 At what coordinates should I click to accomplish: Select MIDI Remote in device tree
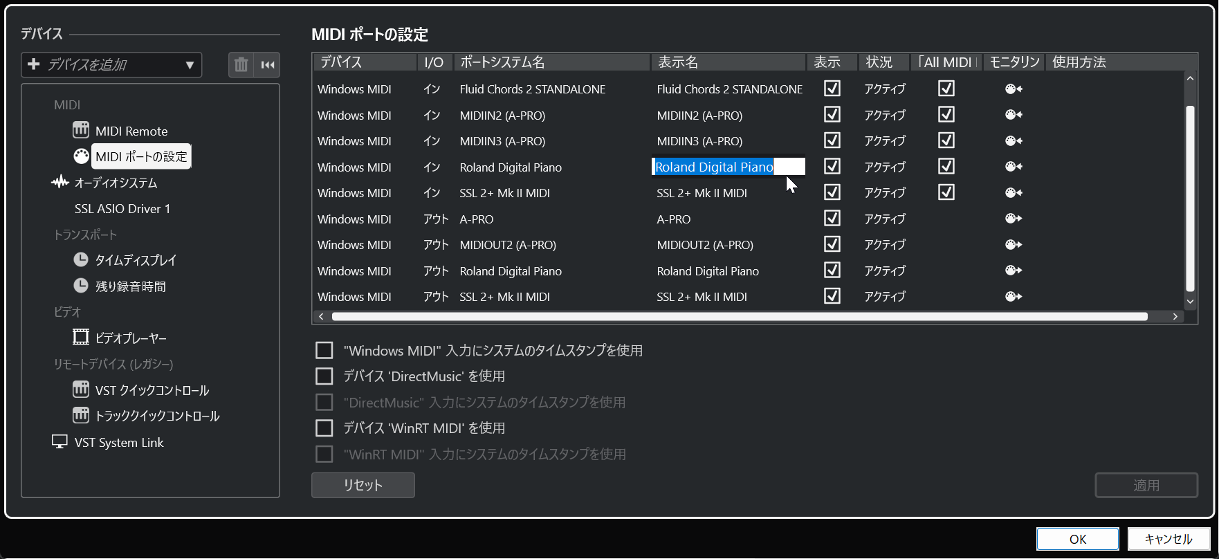131,131
